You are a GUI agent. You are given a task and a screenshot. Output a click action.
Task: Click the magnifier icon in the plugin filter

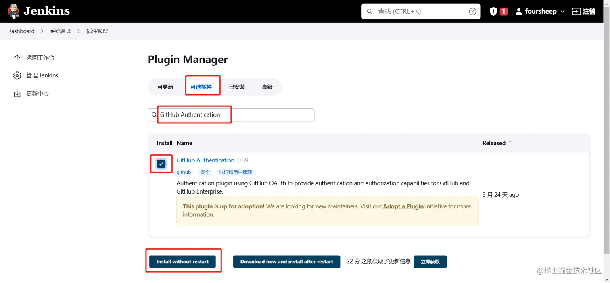pyautogui.click(x=154, y=115)
